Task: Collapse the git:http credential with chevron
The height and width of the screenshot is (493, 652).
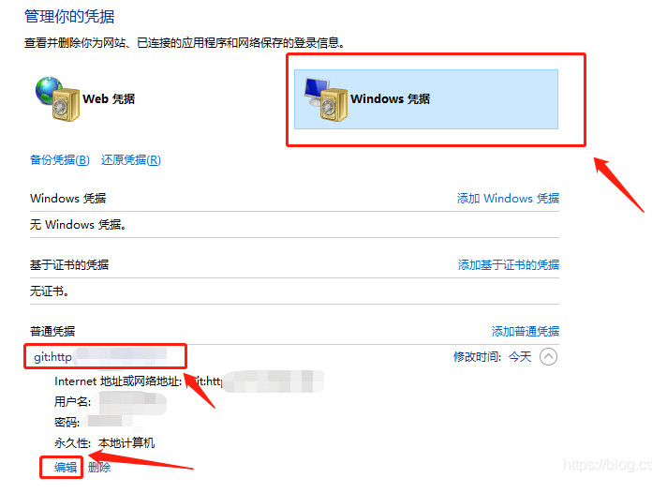Action: (x=548, y=357)
